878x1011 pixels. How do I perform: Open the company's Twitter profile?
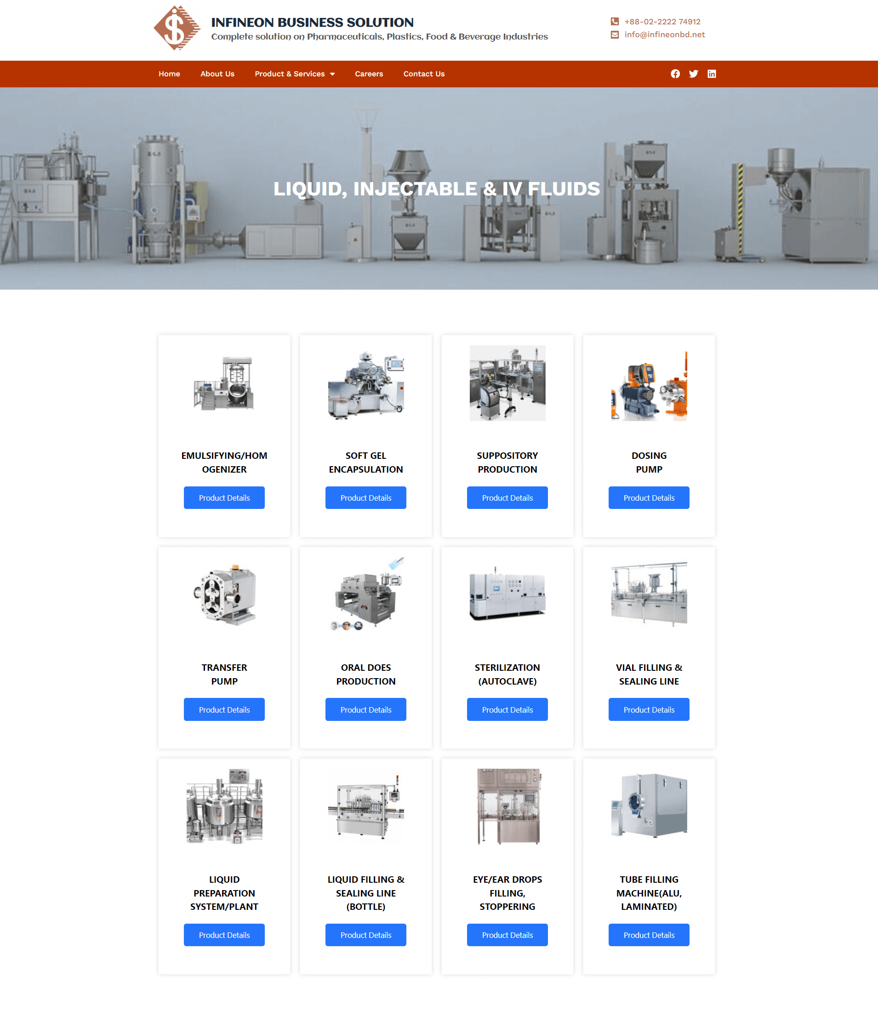point(693,74)
